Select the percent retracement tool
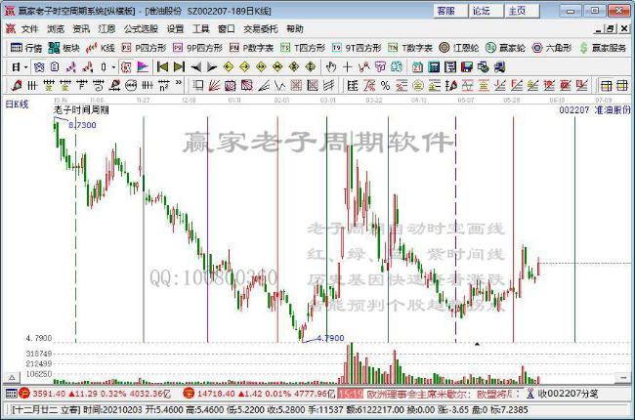The width and height of the screenshot is (635, 420). [385, 85]
